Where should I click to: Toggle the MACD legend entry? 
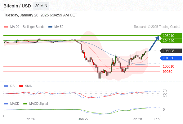12,104
